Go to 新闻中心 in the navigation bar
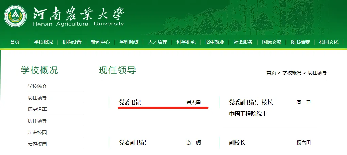The width and height of the screenshot is (347, 155). (x=100, y=42)
